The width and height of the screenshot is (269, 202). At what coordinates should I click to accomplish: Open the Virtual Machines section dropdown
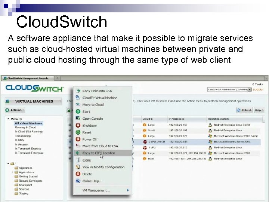(x=33, y=101)
